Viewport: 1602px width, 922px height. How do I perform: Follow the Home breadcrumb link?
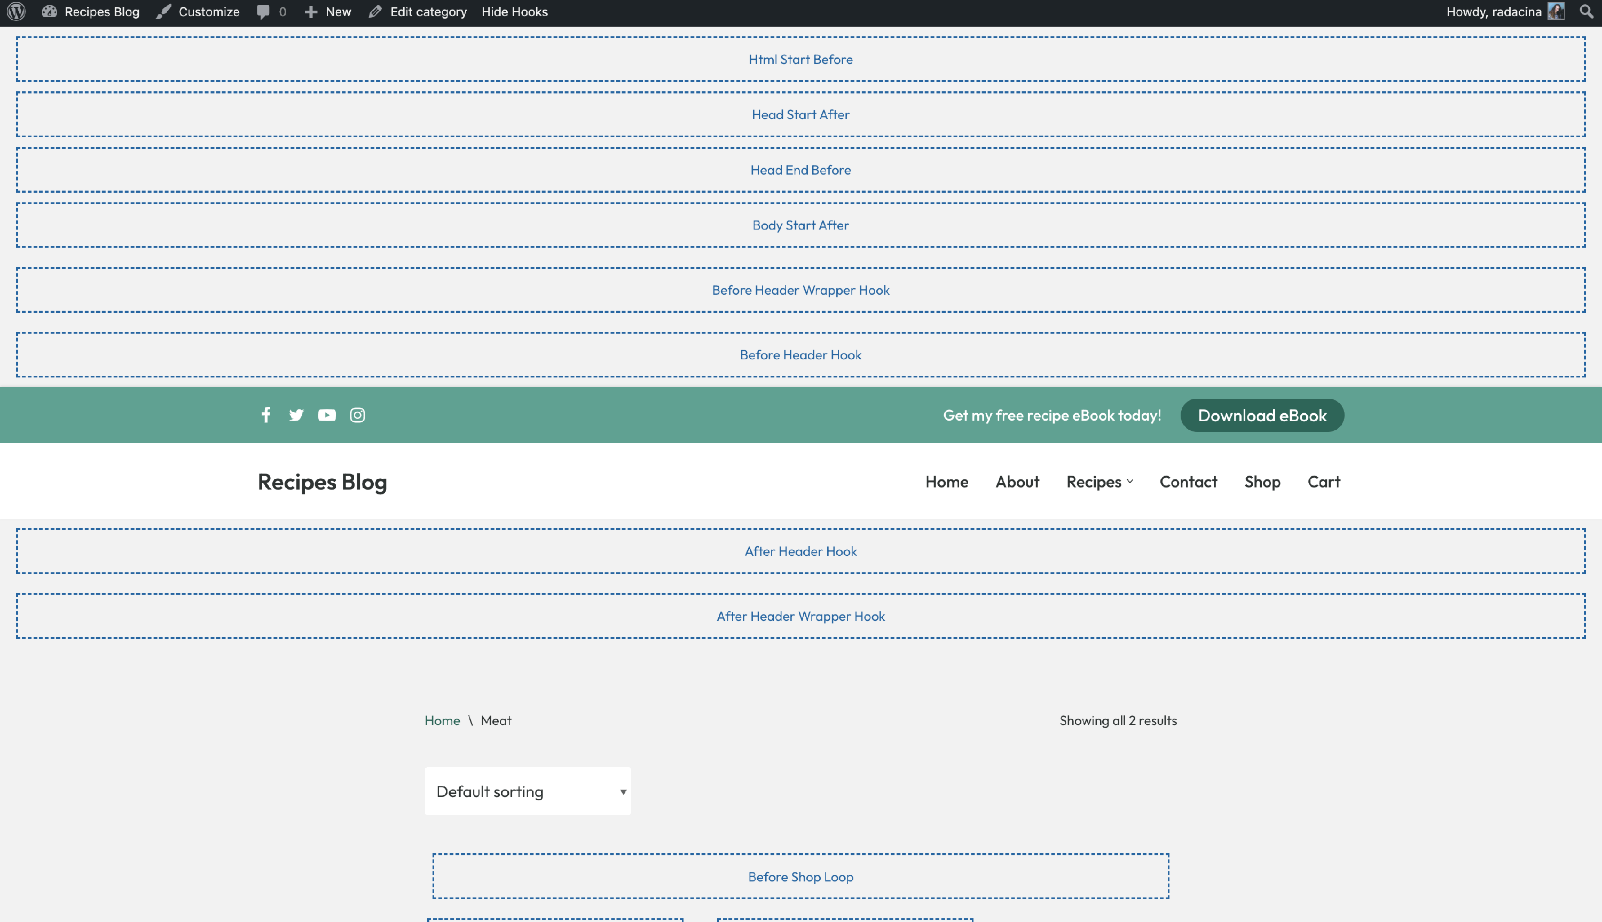pyautogui.click(x=442, y=720)
